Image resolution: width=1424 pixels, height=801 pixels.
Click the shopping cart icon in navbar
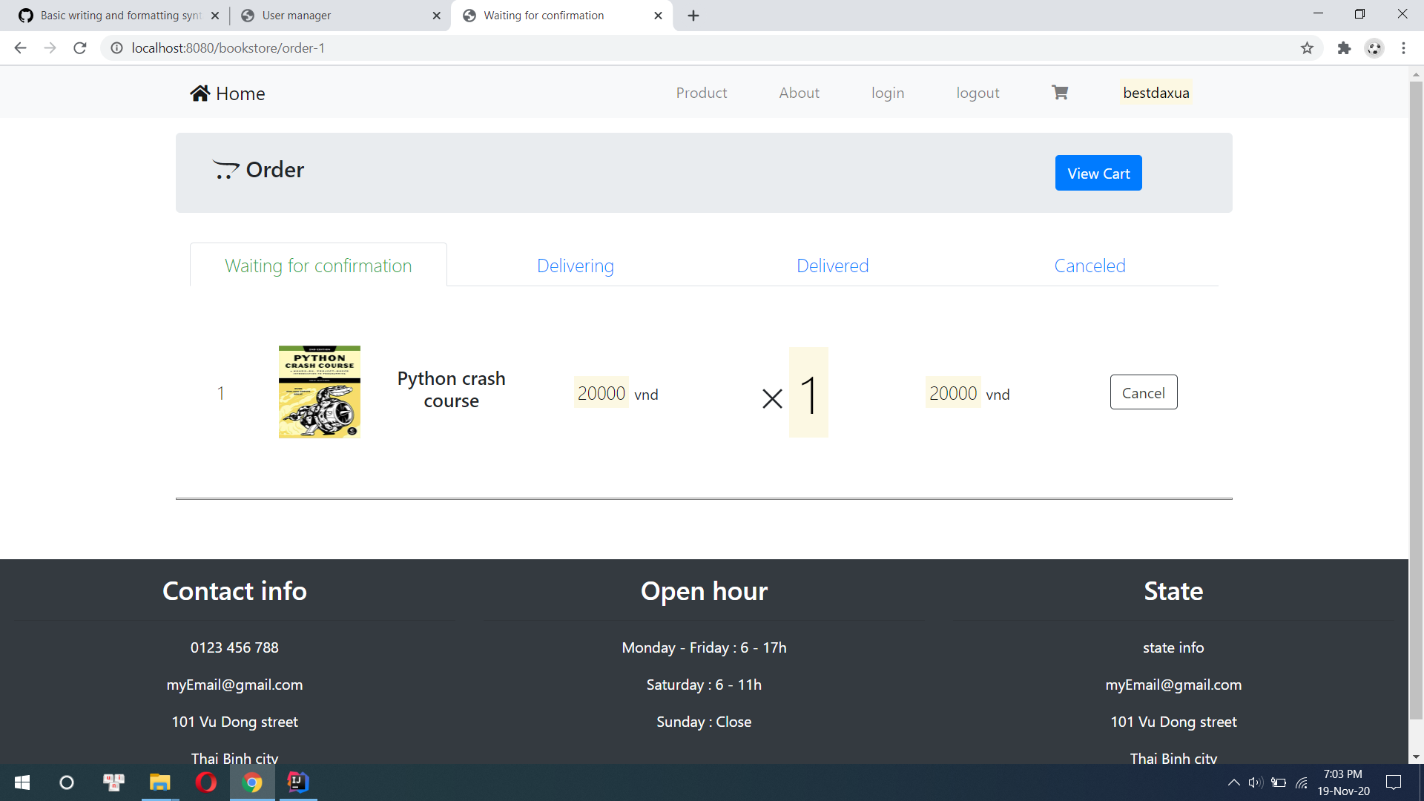1060,93
